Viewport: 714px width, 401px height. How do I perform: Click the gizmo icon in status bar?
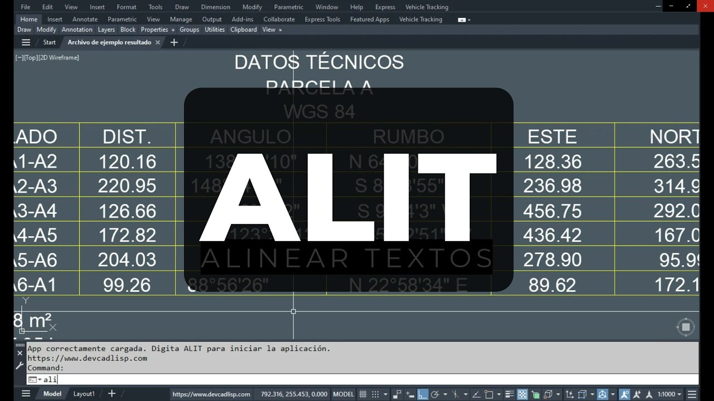[602, 394]
